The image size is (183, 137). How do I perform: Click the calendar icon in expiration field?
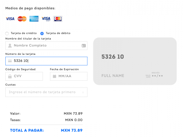[55, 76]
